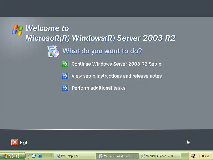Click the Show Desktop quick launch icon
213x160 pixels.
pos(34,156)
